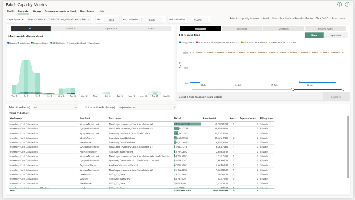Expand the optional column(s) Rejected count dropdown
This screenshot has height=200, width=355.
147,107
